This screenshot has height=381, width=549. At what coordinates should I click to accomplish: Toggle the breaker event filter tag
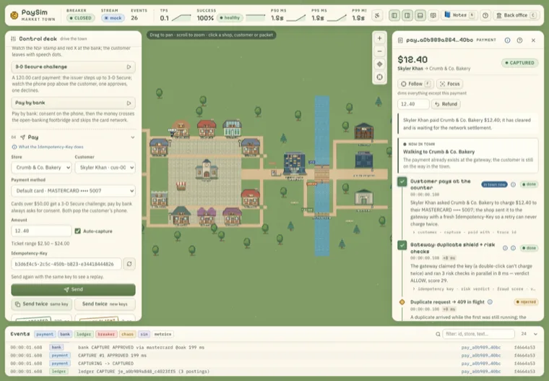point(106,335)
